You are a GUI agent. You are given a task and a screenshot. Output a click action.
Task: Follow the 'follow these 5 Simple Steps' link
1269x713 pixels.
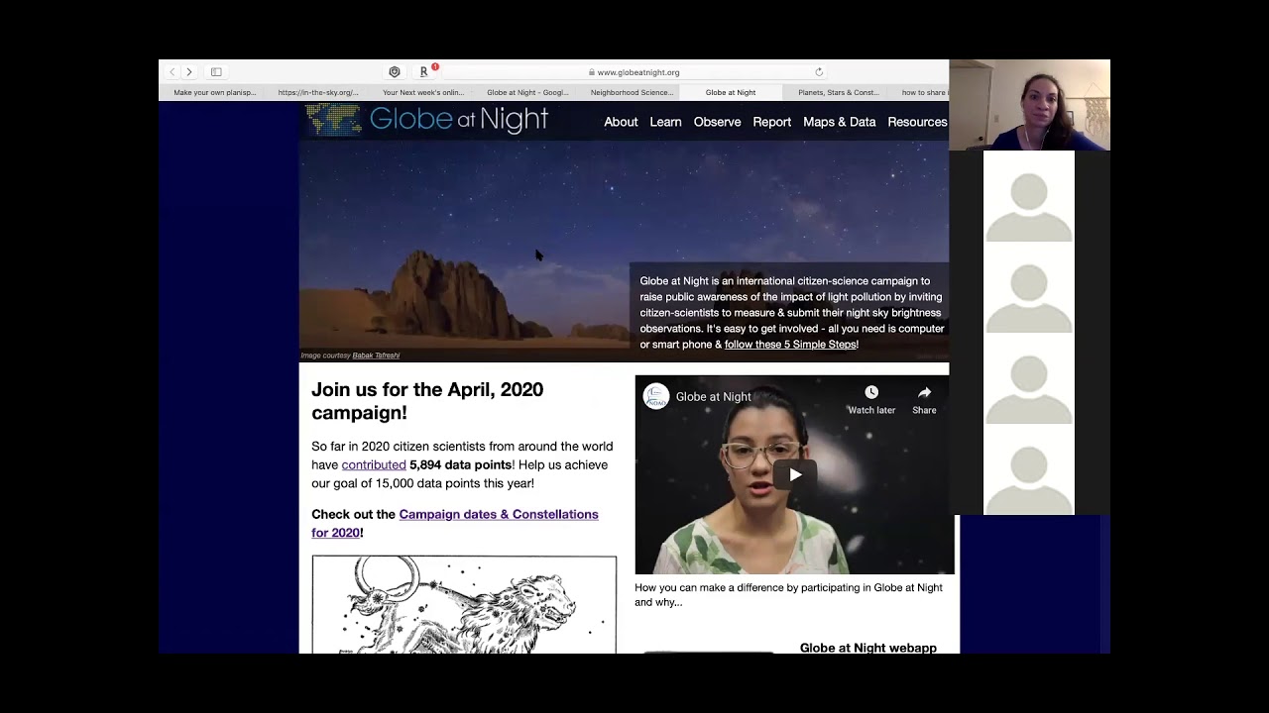790,345
